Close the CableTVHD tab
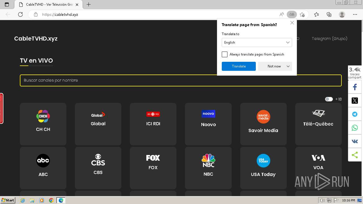This screenshot has width=363, height=204. point(77,5)
